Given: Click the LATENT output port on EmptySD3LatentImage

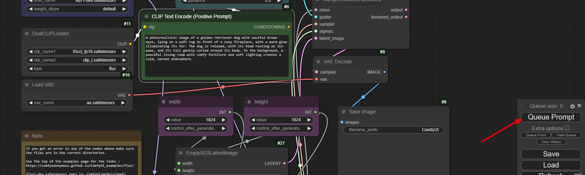Looking at the screenshot, I should (284, 163).
